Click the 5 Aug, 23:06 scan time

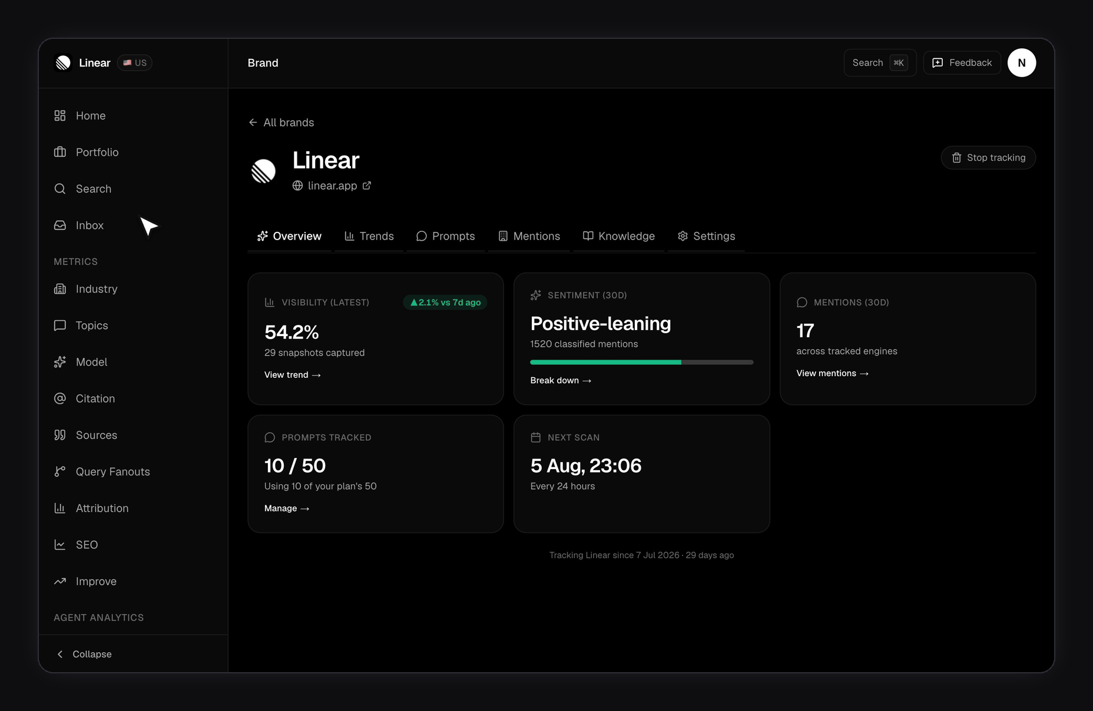(586, 466)
